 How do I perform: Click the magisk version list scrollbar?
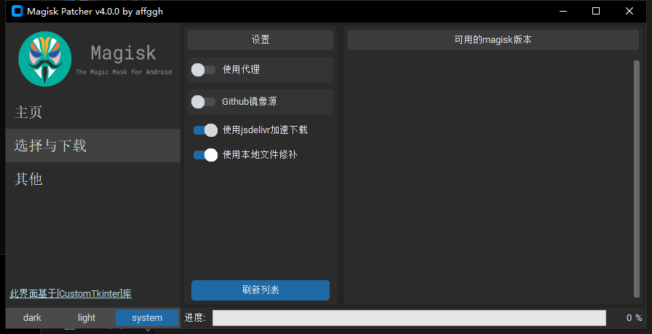637,179
